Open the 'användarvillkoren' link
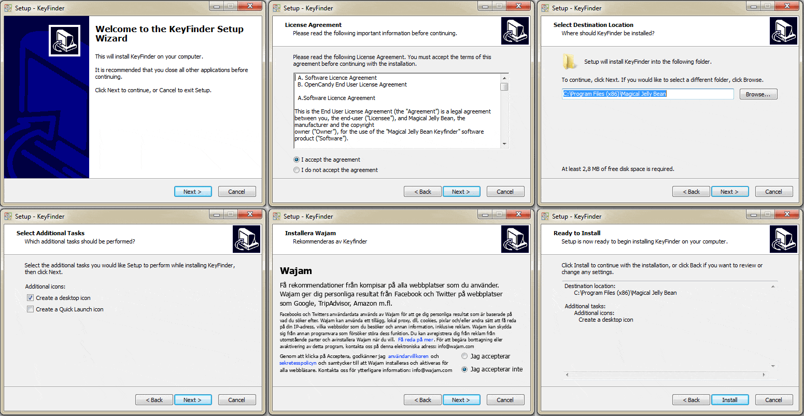 [408, 356]
